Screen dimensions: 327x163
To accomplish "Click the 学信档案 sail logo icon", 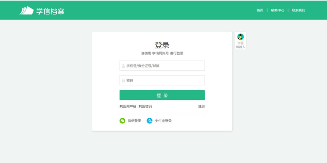I will 26,10.
